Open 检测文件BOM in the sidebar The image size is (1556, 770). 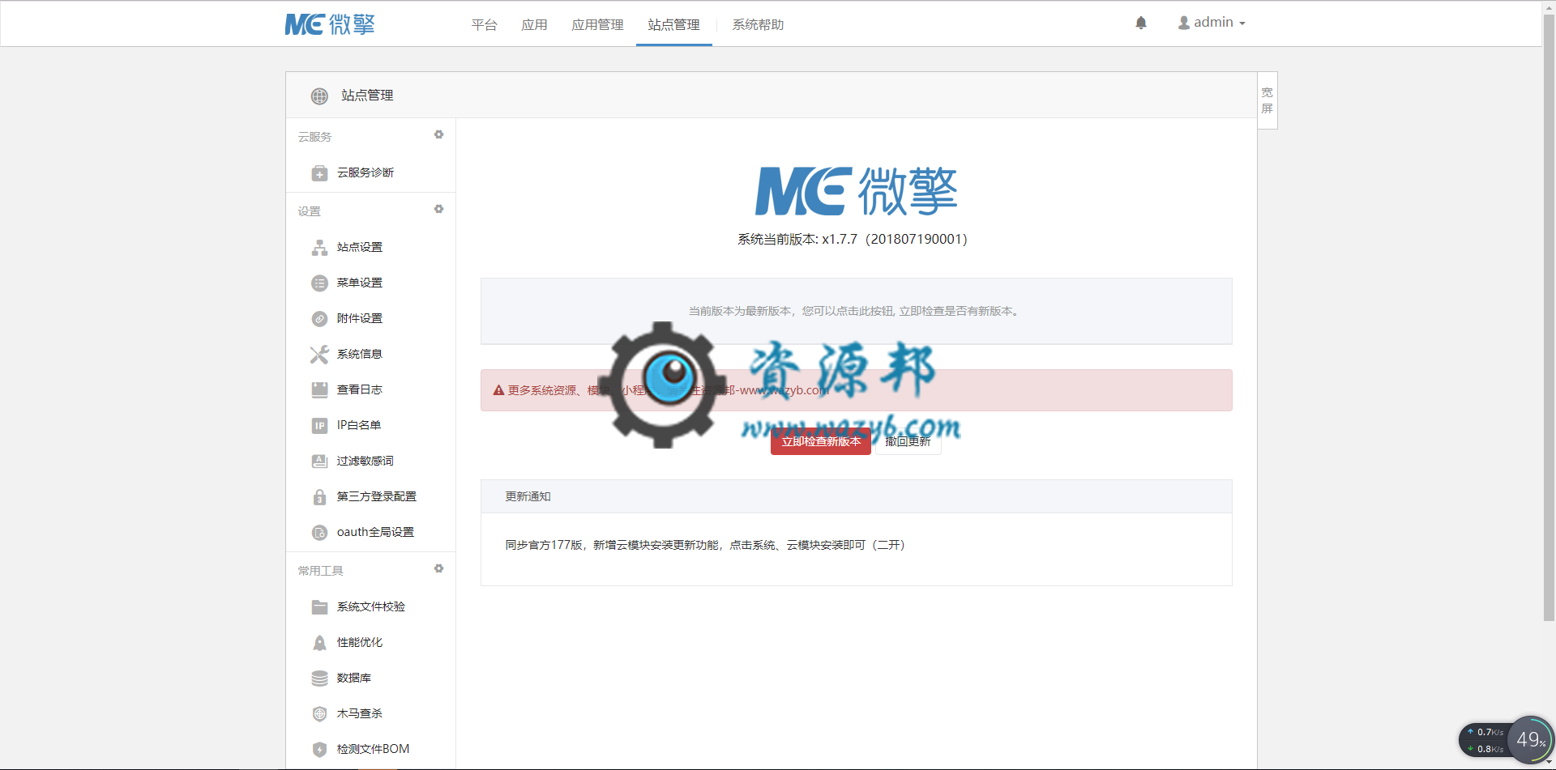pyautogui.click(x=371, y=750)
